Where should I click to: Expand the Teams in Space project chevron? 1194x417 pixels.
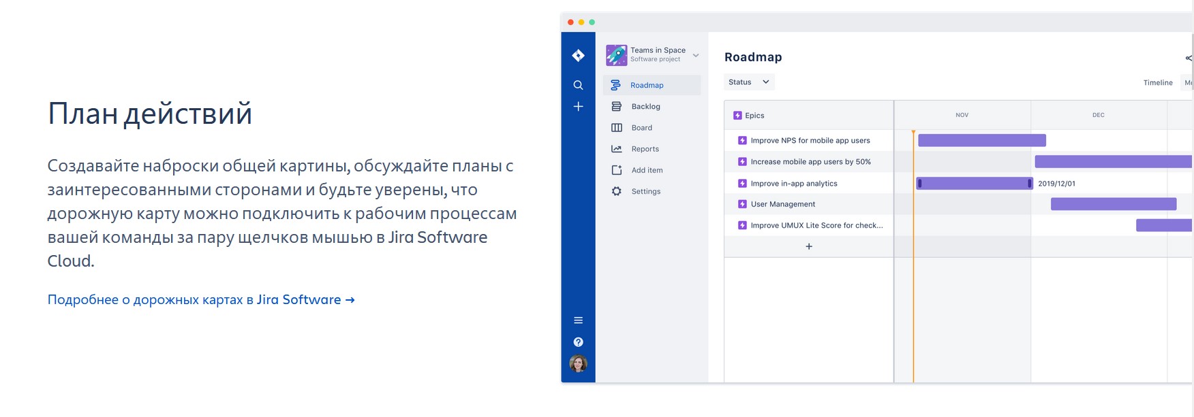pos(696,55)
